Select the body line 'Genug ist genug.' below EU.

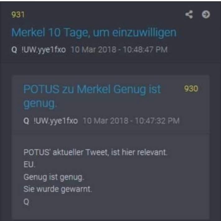[x=54, y=177]
